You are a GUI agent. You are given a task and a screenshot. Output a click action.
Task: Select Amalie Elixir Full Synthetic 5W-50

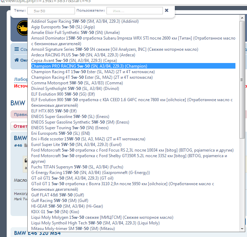coord(75,33)
